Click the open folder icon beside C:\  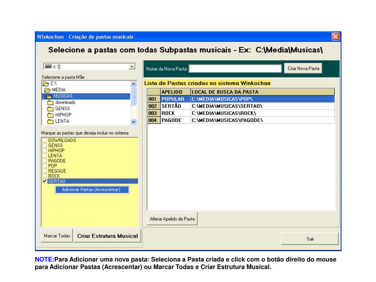click(46, 84)
